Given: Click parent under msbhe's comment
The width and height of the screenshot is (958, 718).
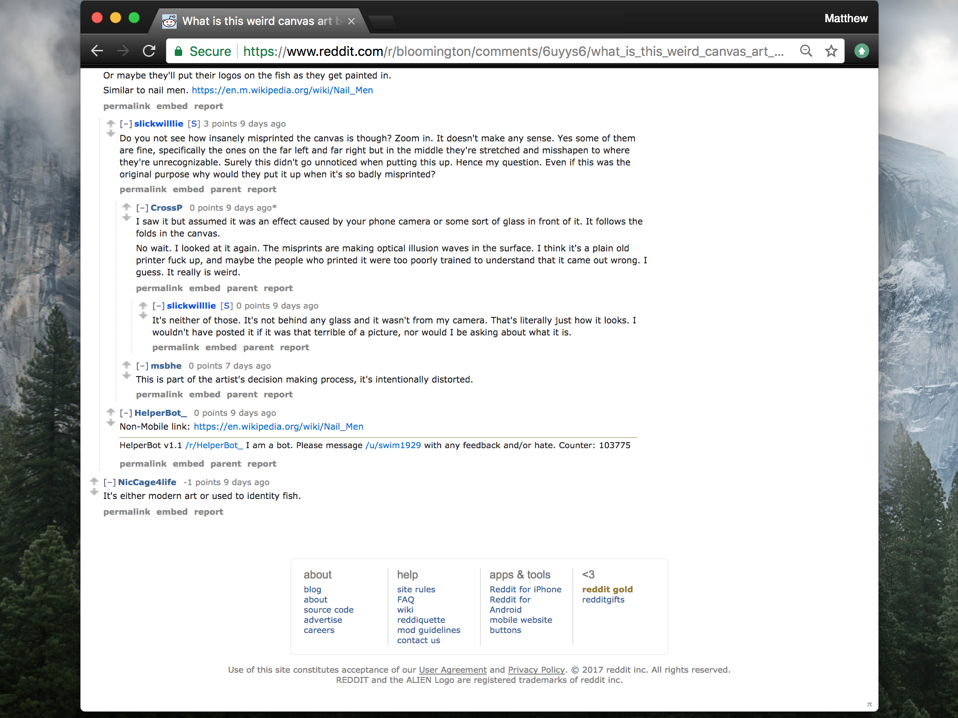Looking at the screenshot, I should coord(242,395).
